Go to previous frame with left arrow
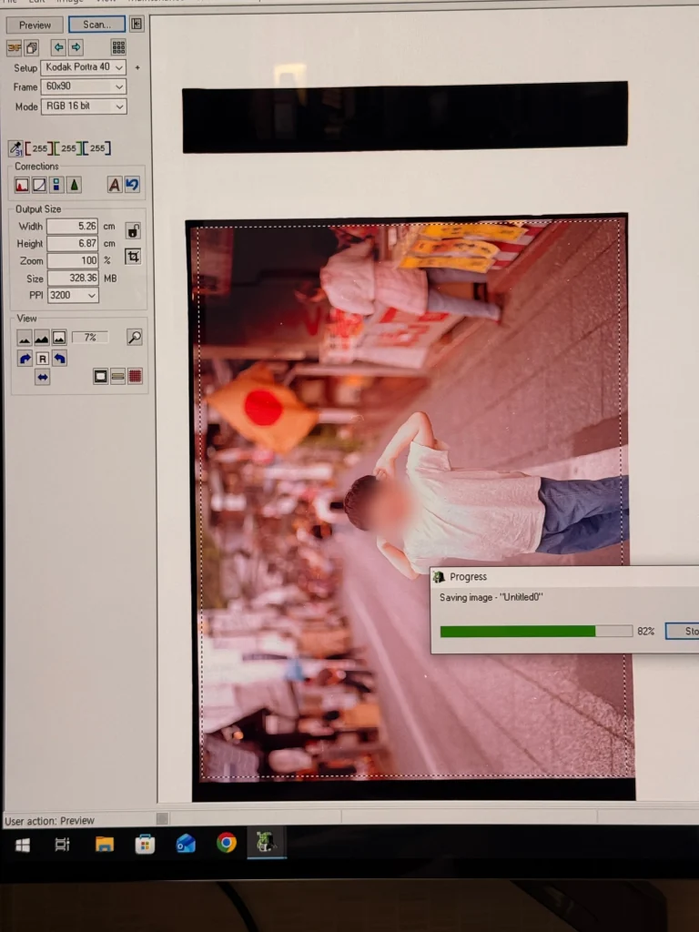Screen dimensions: 699x932 tap(58, 47)
